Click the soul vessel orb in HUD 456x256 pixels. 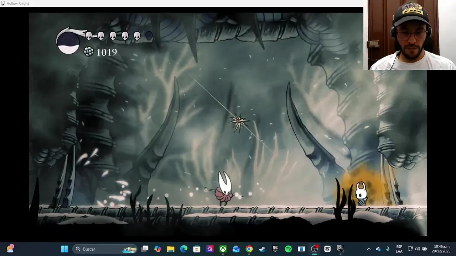click(x=68, y=43)
